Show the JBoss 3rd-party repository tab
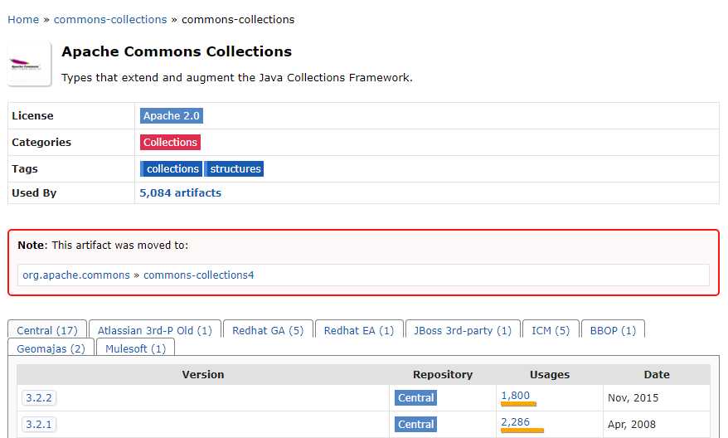This screenshot has width=728, height=438. [463, 330]
